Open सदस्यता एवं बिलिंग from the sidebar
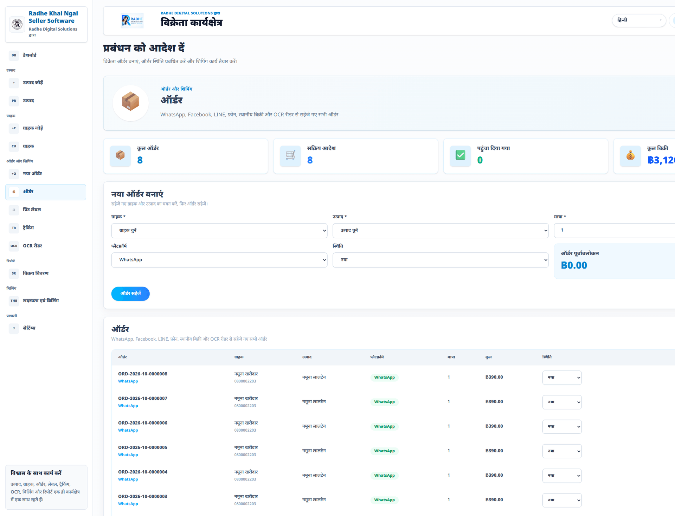675x516 pixels. tap(46, 301)
